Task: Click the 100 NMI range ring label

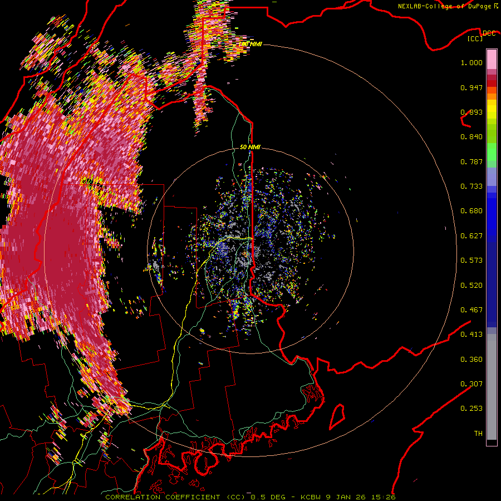Action: 250,44
